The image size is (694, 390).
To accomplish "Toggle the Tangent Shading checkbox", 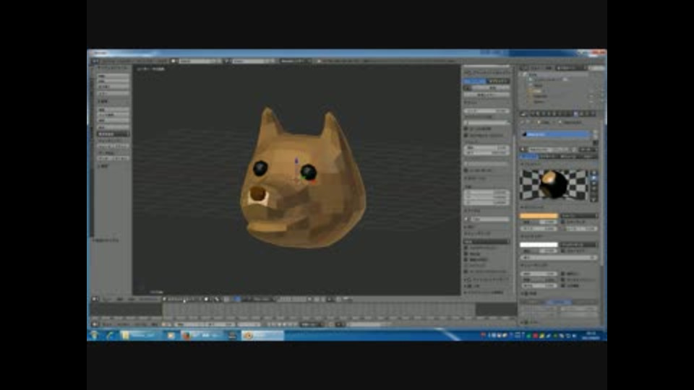I will 563,280.
